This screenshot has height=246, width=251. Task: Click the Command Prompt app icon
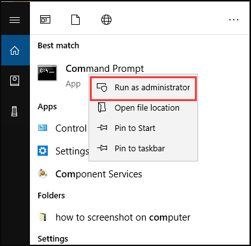click(47, 72)
